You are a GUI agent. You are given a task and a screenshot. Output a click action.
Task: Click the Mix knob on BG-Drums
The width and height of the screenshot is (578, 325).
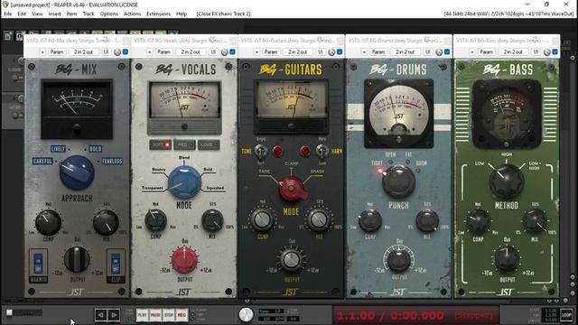coord(427,220)
